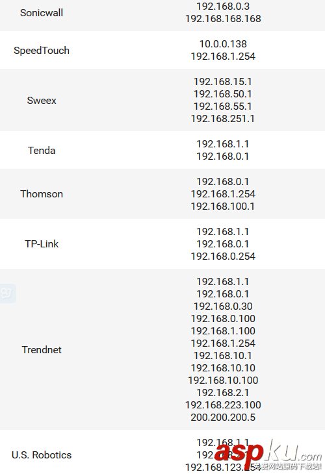
Task: Select the 192.168.0.254 TP-Link address
Action: (x=223, y=256)
